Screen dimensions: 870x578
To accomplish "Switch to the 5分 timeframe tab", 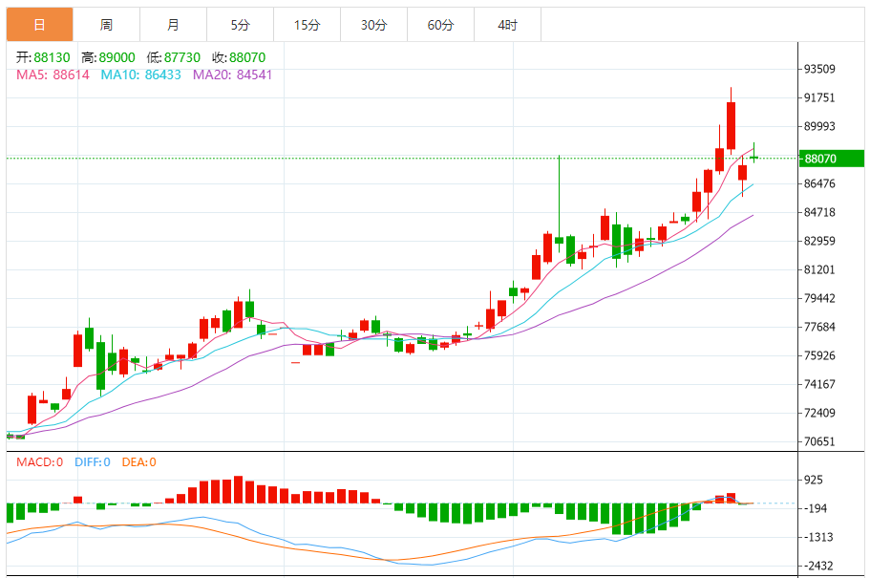I will pos(240,25).
